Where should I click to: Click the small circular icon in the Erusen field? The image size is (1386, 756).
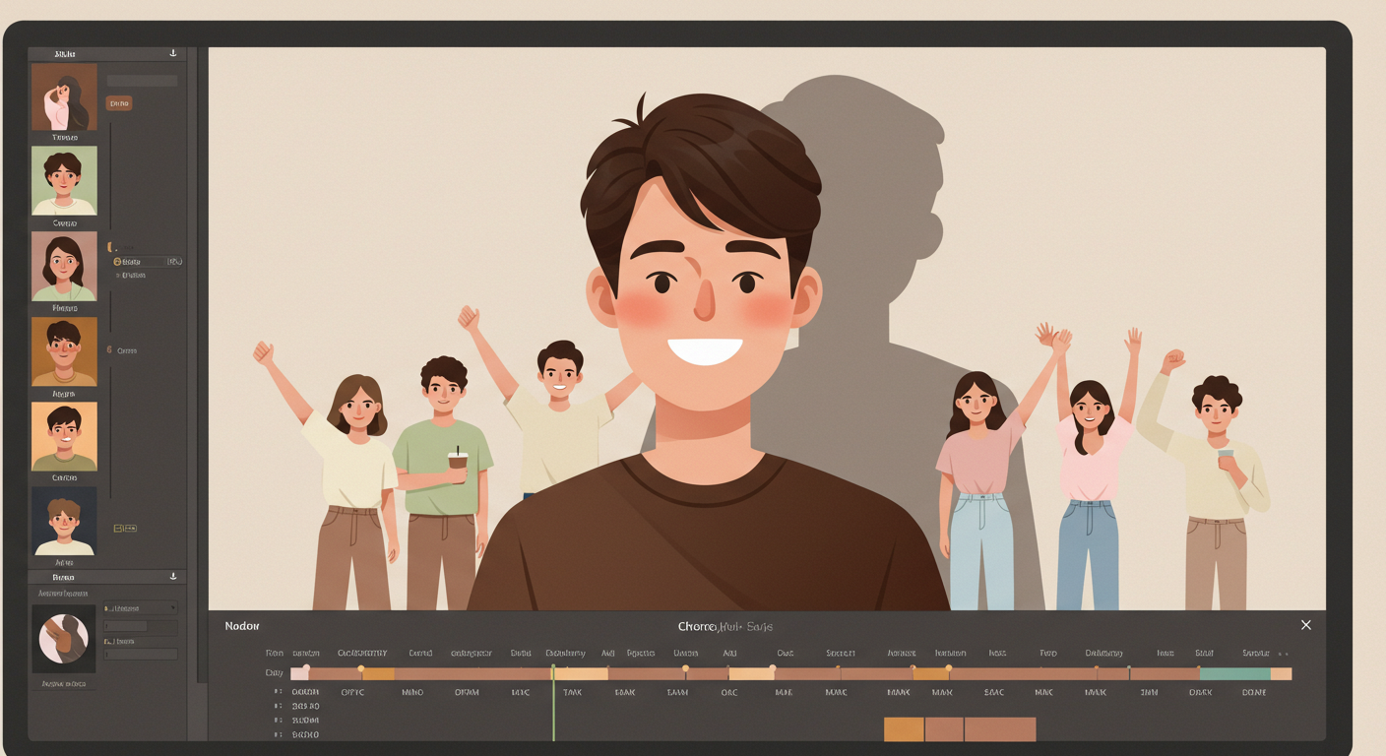[119, 261]
